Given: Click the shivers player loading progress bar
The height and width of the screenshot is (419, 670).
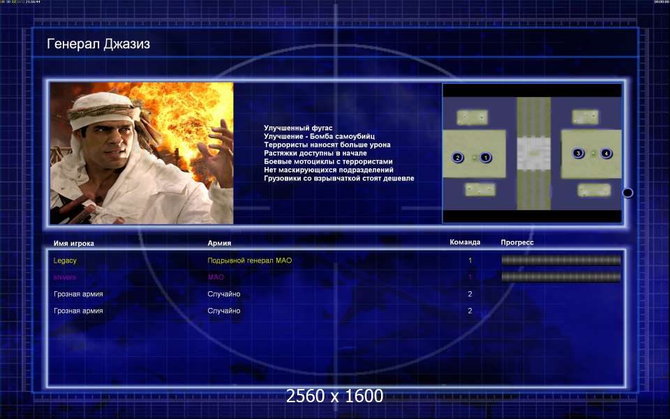Looking at the screenshot, I should tap(560, 277).
